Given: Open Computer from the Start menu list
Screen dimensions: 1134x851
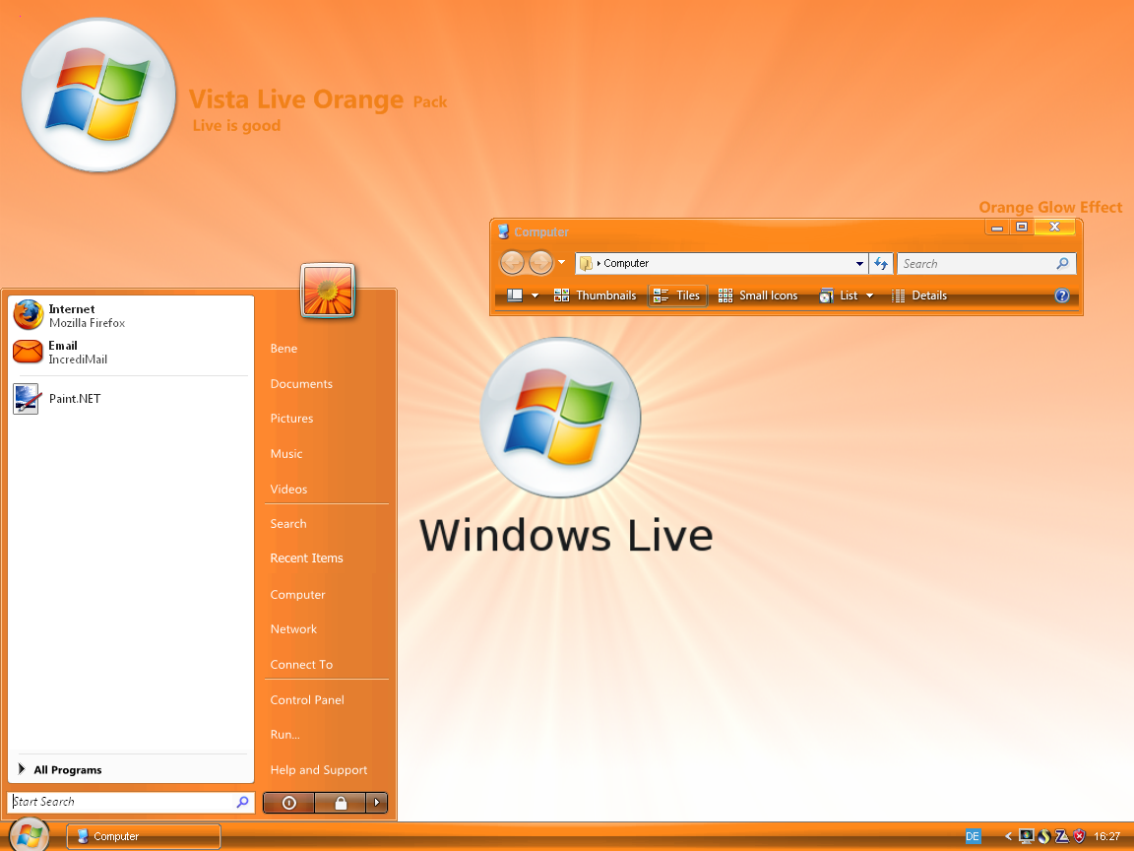Looking at the screenshot, I should [x=298, y=595].
